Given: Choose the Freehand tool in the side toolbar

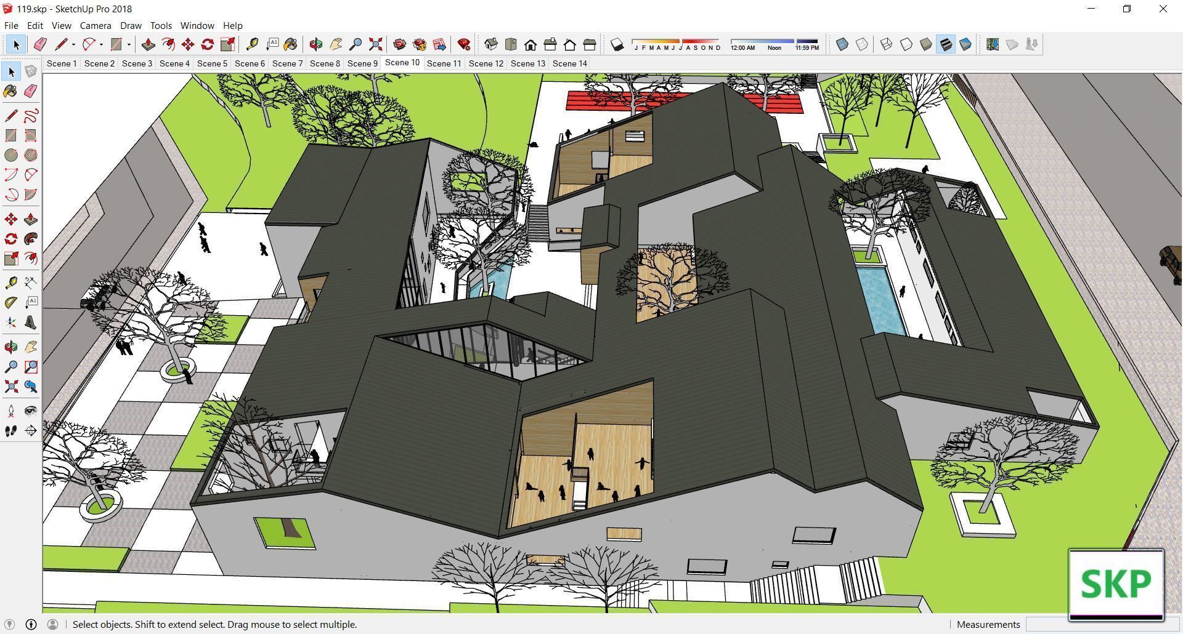Looking at the screenshot, I should pos(31,116).
